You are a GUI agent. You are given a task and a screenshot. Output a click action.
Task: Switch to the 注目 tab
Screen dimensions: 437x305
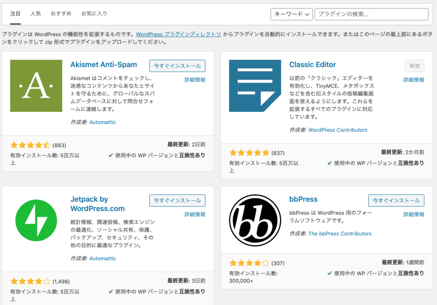[15, 13]
